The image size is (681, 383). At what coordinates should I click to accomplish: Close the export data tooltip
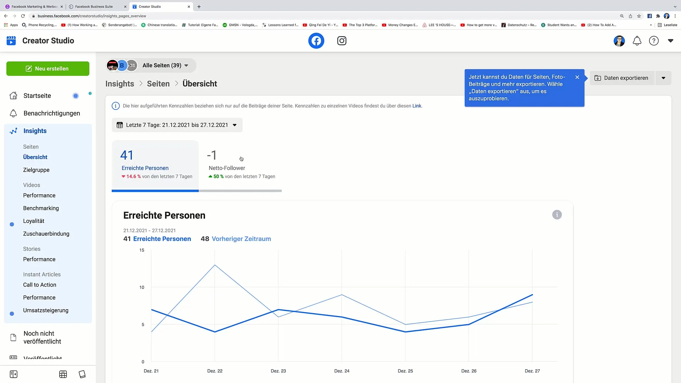(x=577, y=76)
